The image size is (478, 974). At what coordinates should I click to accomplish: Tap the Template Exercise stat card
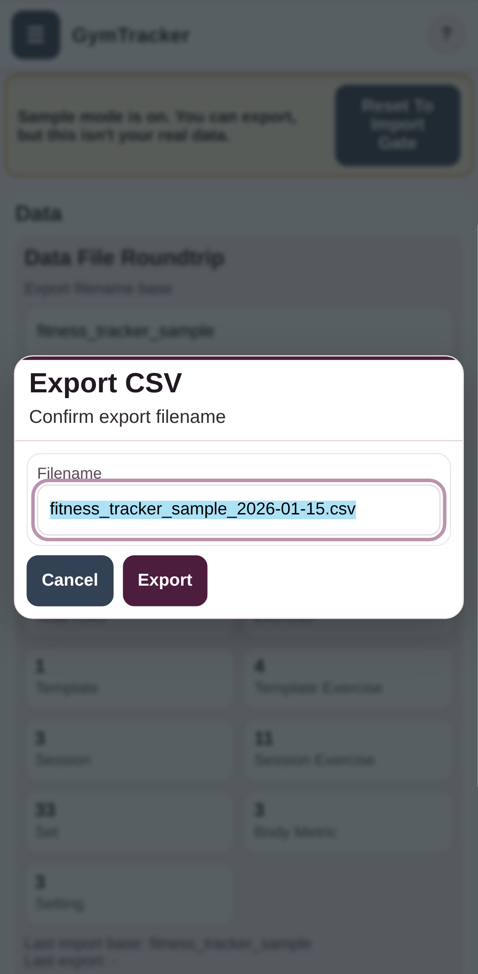348,678
